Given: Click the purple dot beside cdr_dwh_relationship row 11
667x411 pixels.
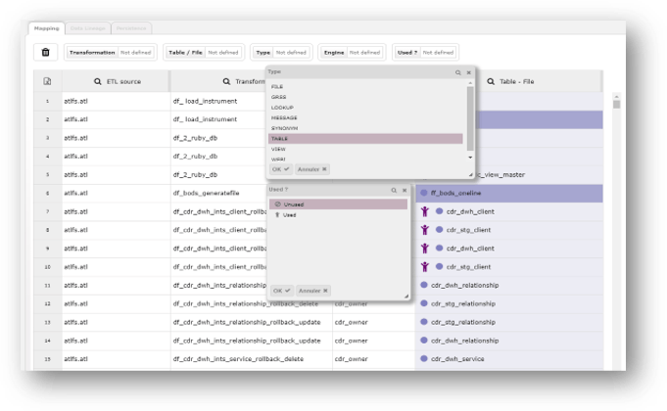Looking at the screenshot, I should point(424,285).
